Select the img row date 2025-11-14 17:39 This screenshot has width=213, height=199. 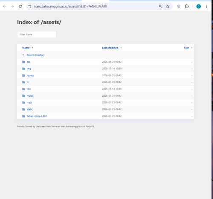(x=112, y=69)
